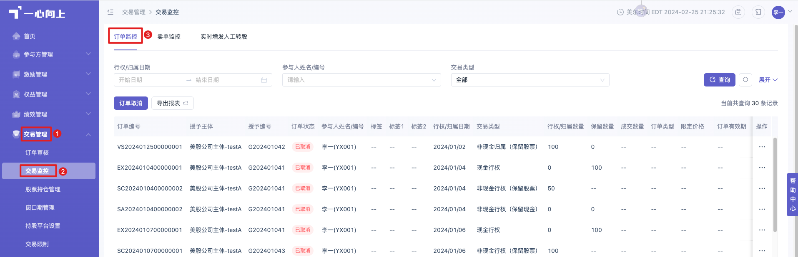Click the 导出报表 export button
798x257 pixels.
173,103
